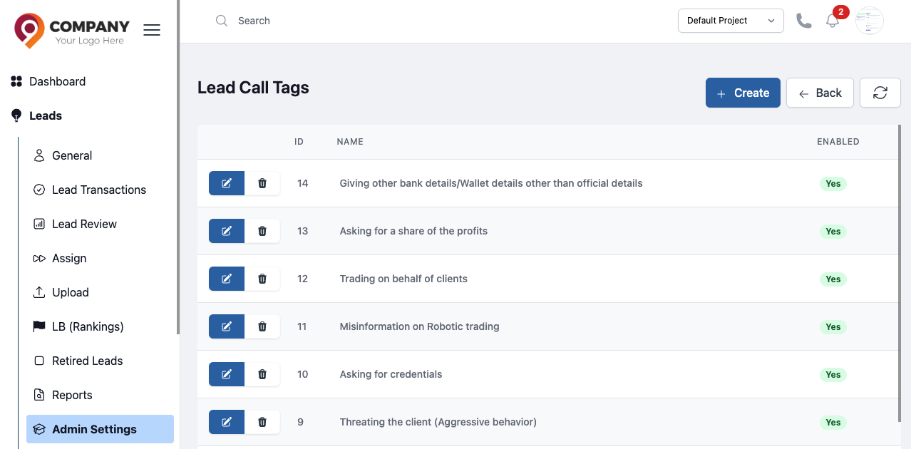Edit the 'Threating the client' tag row
911x449 pixels.
click(x=227, y=422)
